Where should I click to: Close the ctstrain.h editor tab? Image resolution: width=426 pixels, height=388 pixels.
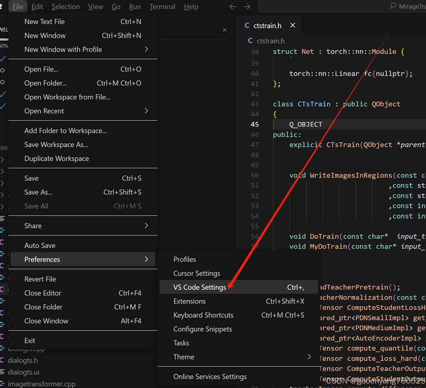(293, 26)
